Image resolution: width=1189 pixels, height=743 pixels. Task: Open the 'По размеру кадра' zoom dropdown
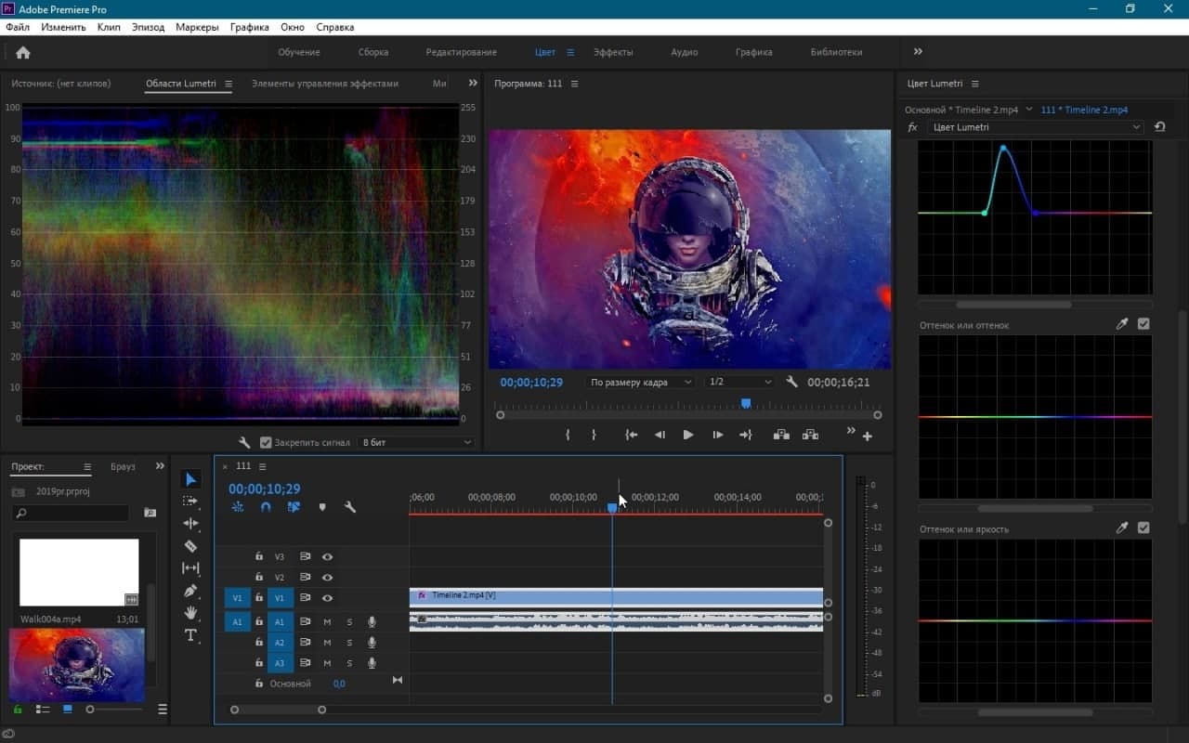[641, 382]
